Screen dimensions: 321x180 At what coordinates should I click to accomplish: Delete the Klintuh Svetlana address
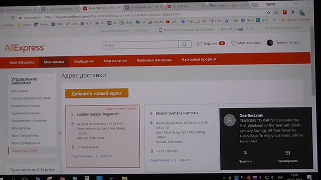(185, 160)
